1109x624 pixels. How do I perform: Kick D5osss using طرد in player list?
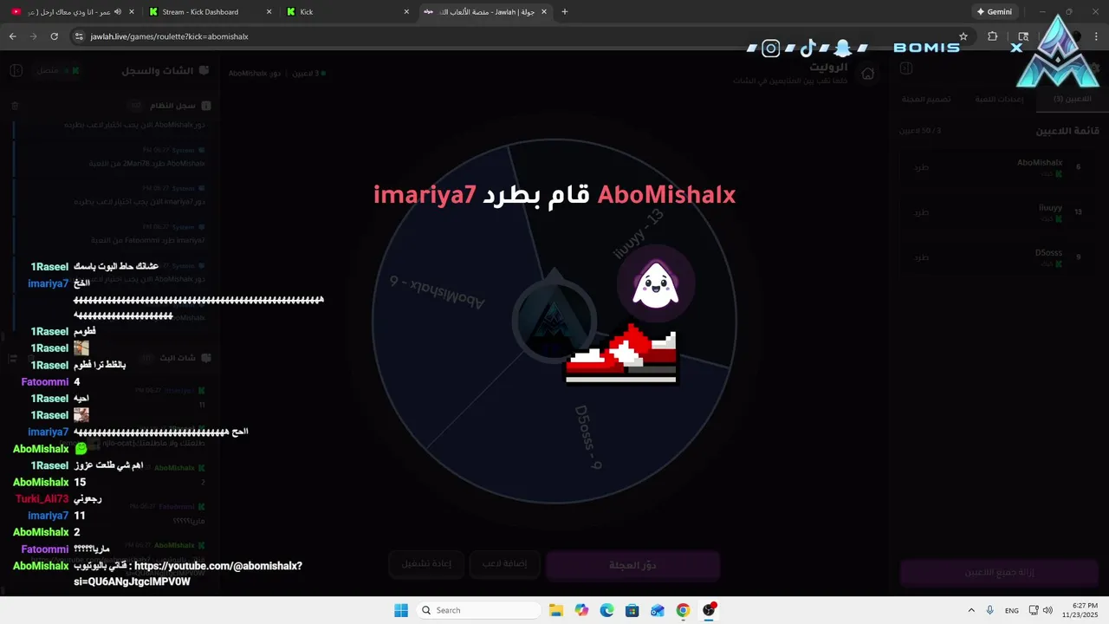coord(921,257)
